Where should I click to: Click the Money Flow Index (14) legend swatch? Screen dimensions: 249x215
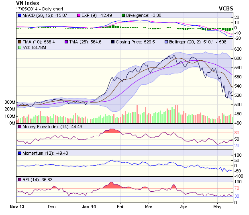click(20, 127)
